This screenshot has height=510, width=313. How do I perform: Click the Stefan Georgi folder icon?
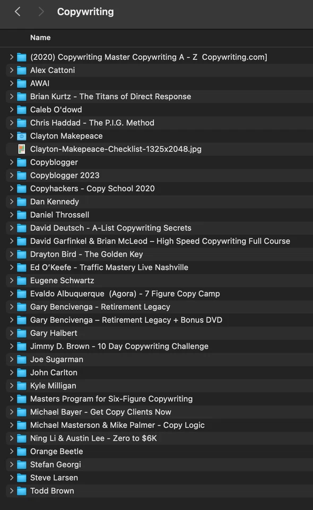pos(21,464)
